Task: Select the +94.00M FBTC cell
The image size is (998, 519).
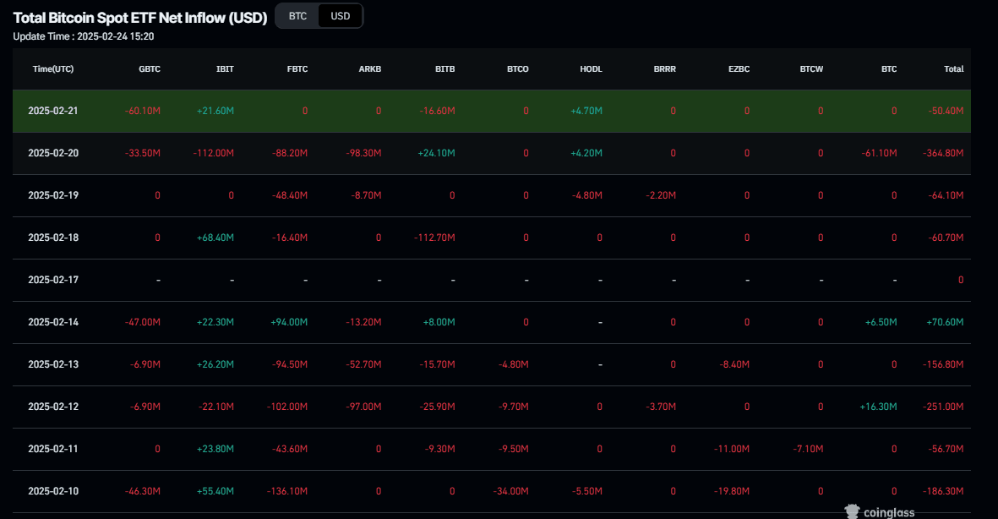Action: [x=289, y=322]
